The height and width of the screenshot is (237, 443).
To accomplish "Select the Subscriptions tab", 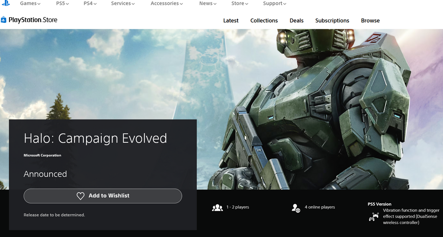I will 332,21.
